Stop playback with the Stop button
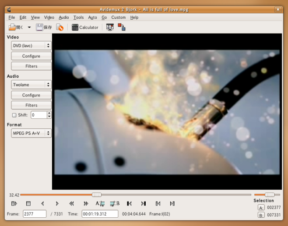 [x=28, y=203]
